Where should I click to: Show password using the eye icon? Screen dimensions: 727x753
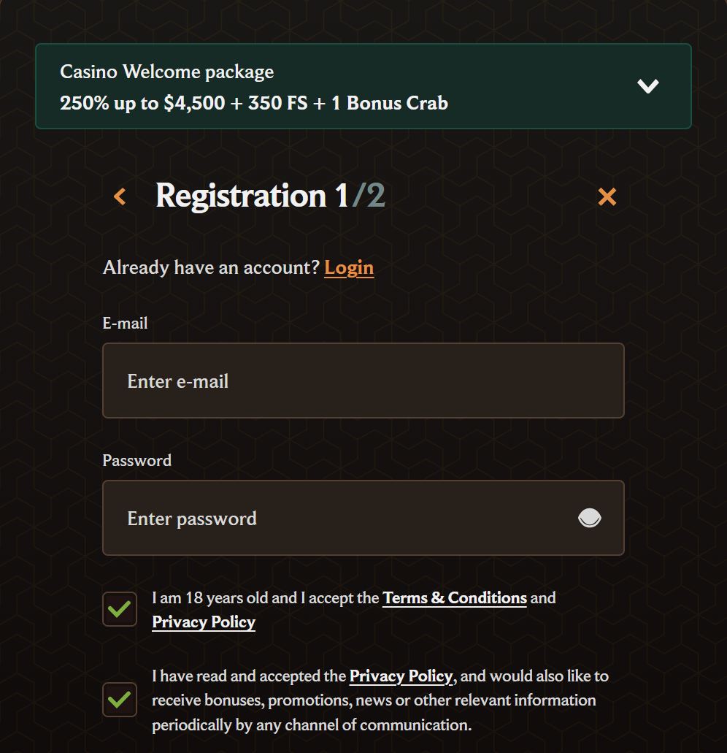pyautogui.click(x=589, y=519)
